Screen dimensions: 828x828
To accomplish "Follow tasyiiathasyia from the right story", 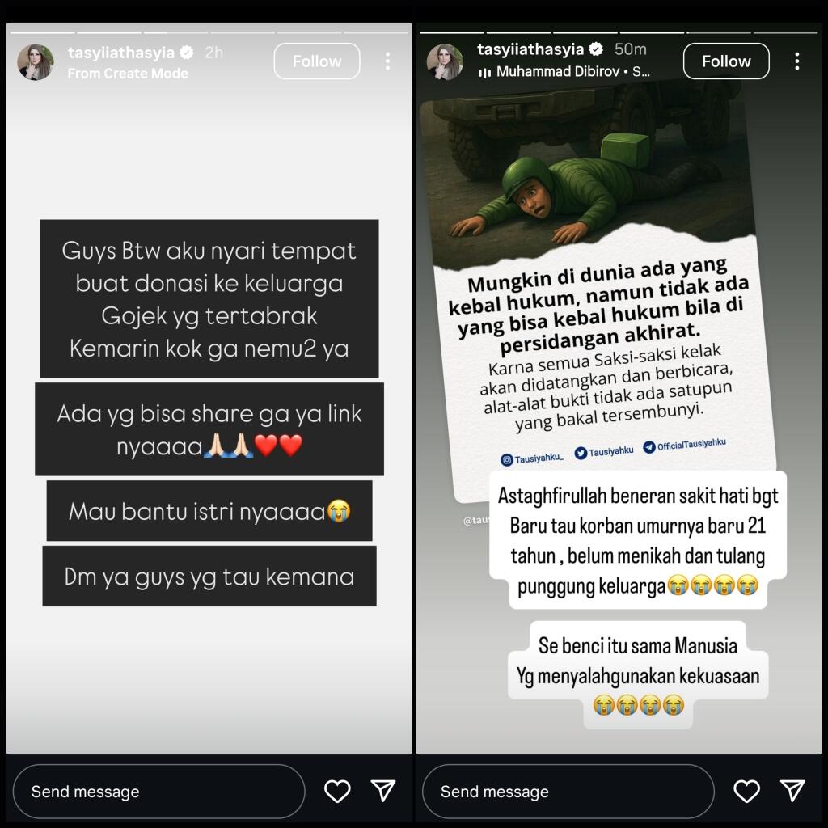I will (x=726, y=61).
